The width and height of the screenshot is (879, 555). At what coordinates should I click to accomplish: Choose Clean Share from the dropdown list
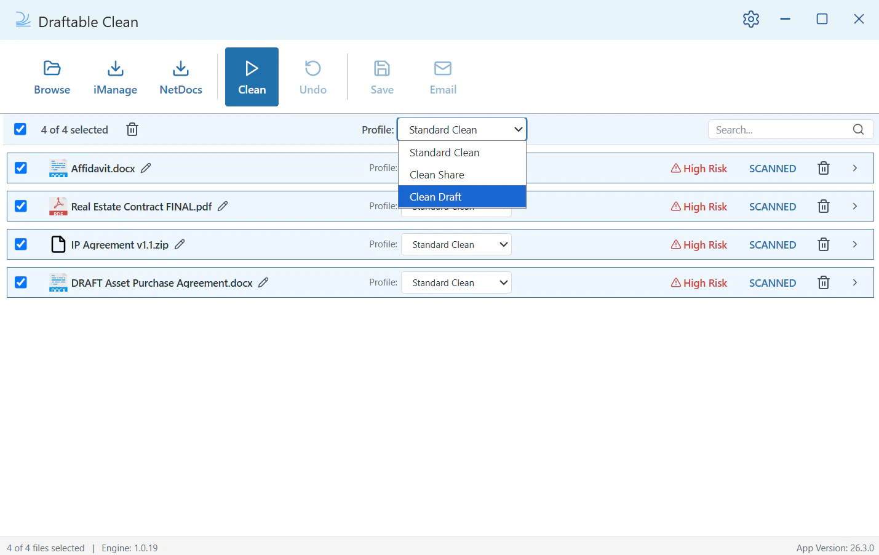click(462, 175)
